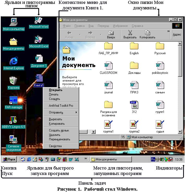Click Вырезать toolbar button in Мои документы

(x=130, y=34)
